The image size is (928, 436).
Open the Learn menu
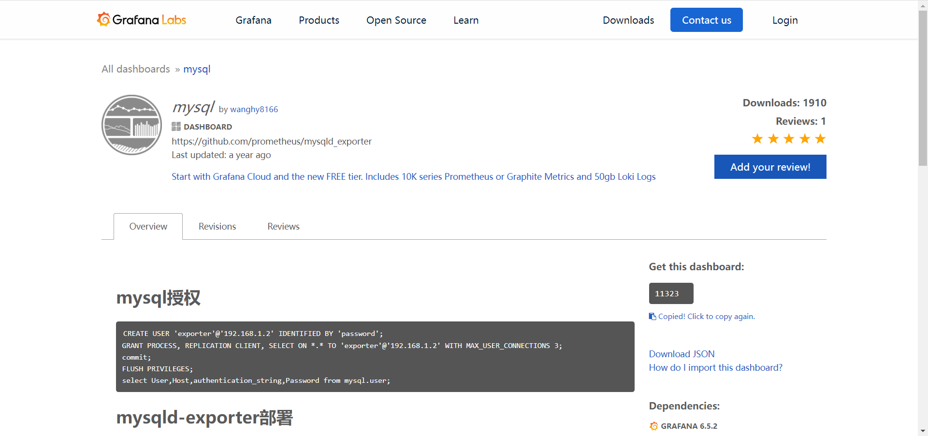click(466, 20)
